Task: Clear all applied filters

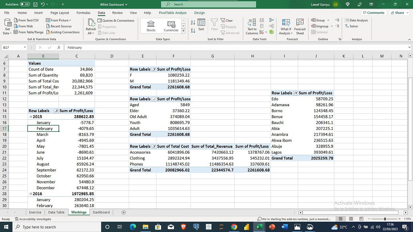Action: coord(227,20)
